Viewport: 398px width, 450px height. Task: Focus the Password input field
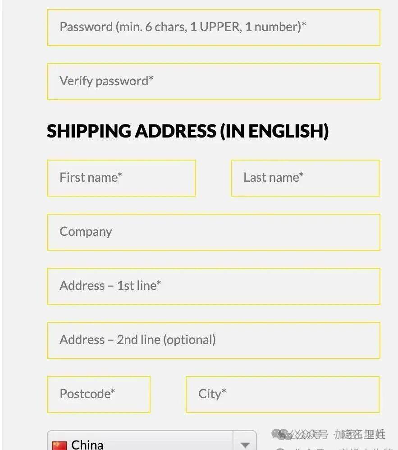[x=213, y=27]
